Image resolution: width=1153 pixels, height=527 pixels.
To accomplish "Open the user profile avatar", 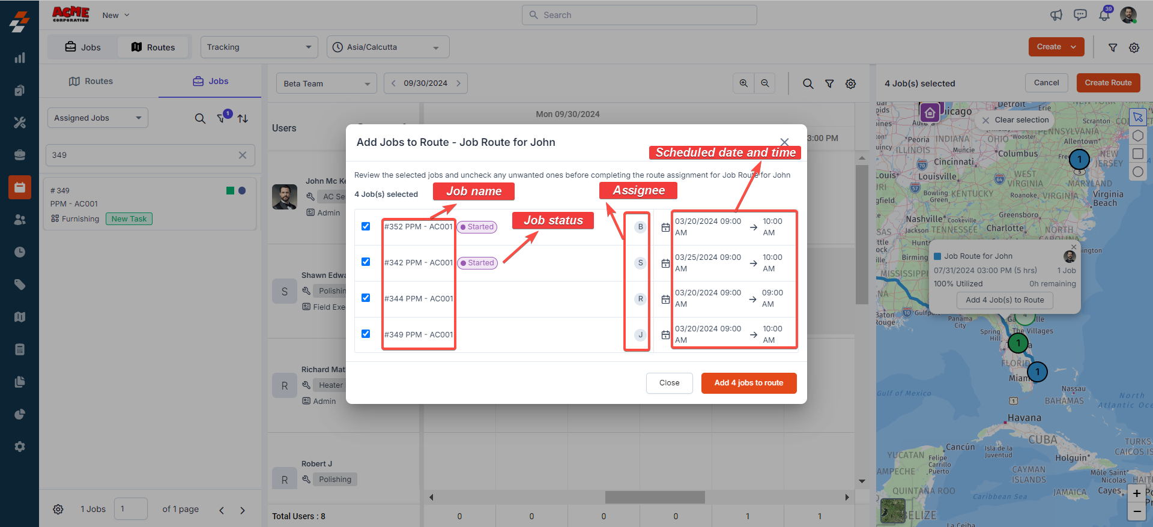I will (x=1128, y=15).
